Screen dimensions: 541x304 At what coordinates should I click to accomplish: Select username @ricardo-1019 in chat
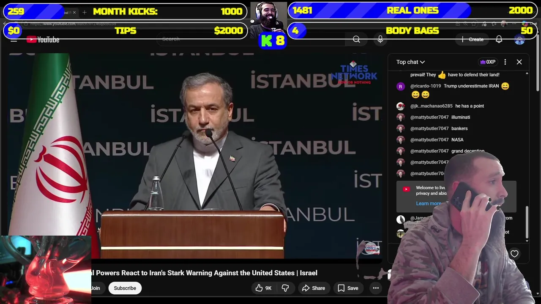425,86
